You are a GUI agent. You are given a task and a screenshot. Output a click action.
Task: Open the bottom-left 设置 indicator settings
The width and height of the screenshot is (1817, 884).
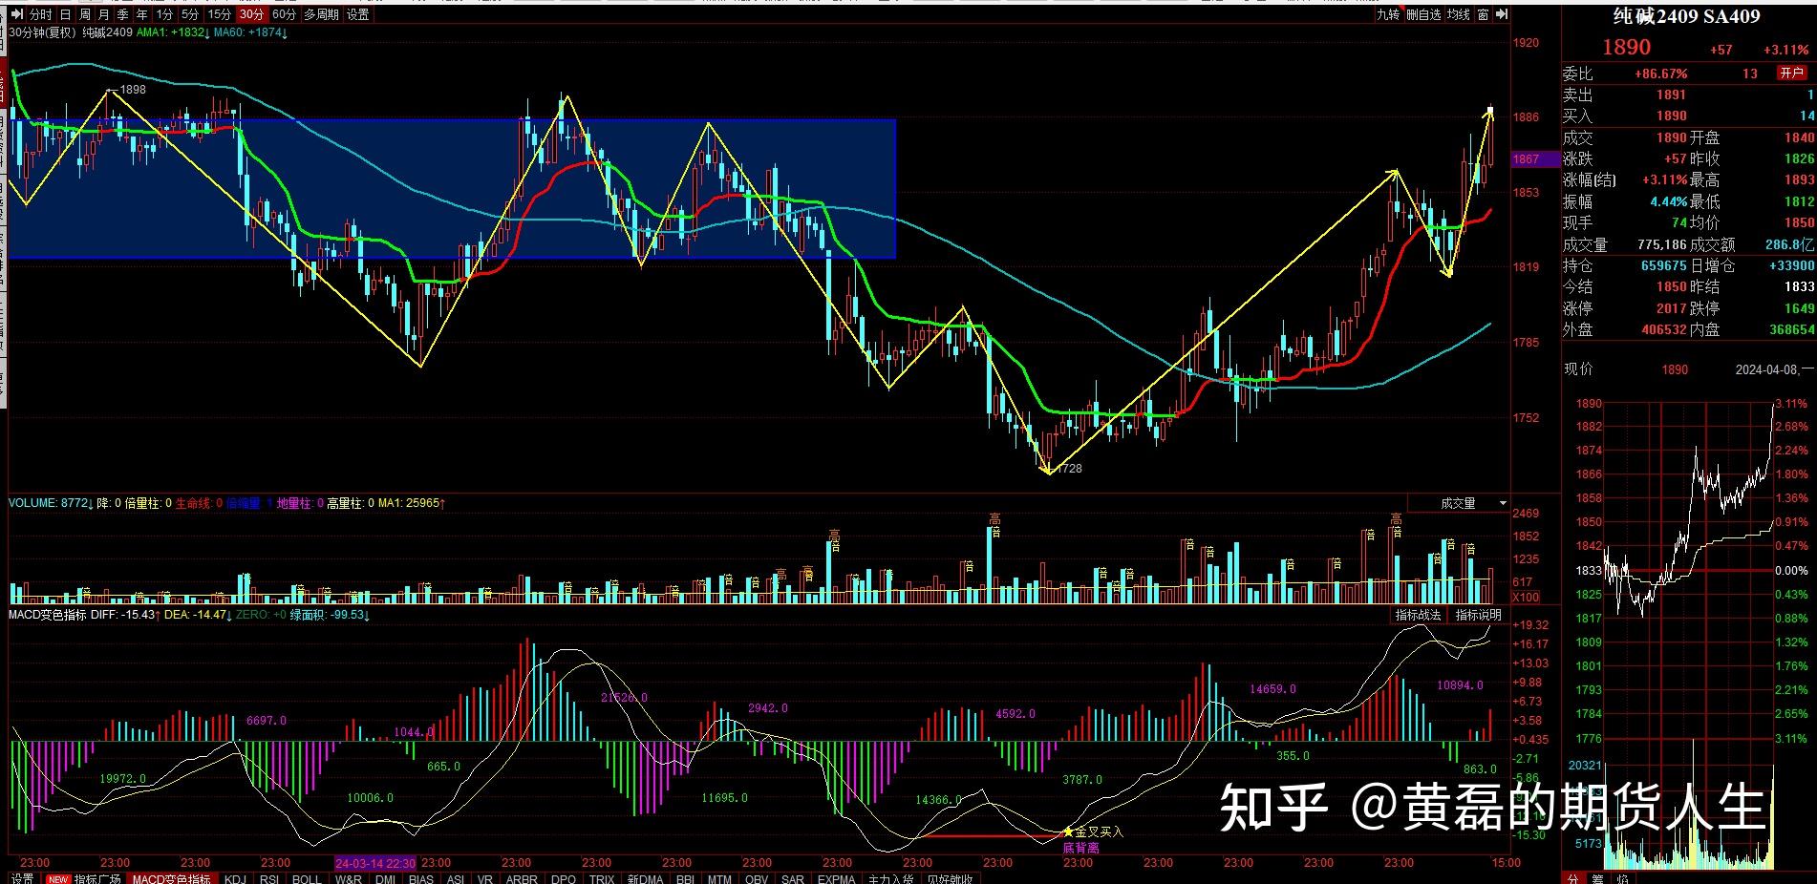22,878
